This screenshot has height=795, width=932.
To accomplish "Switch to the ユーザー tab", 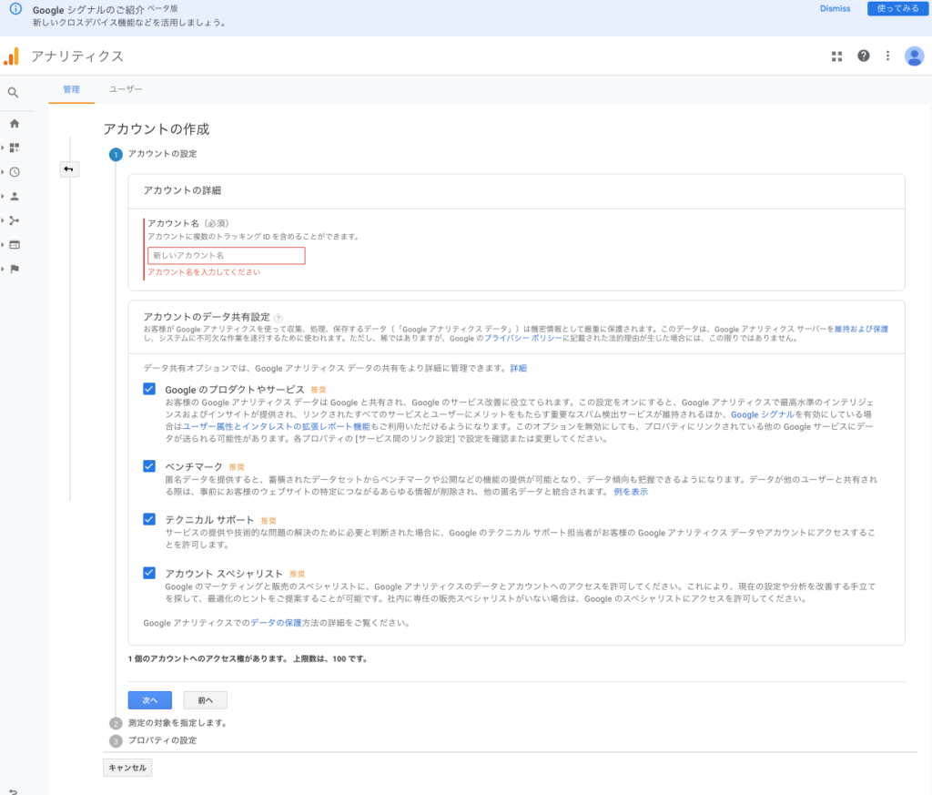I will (126, 89).
